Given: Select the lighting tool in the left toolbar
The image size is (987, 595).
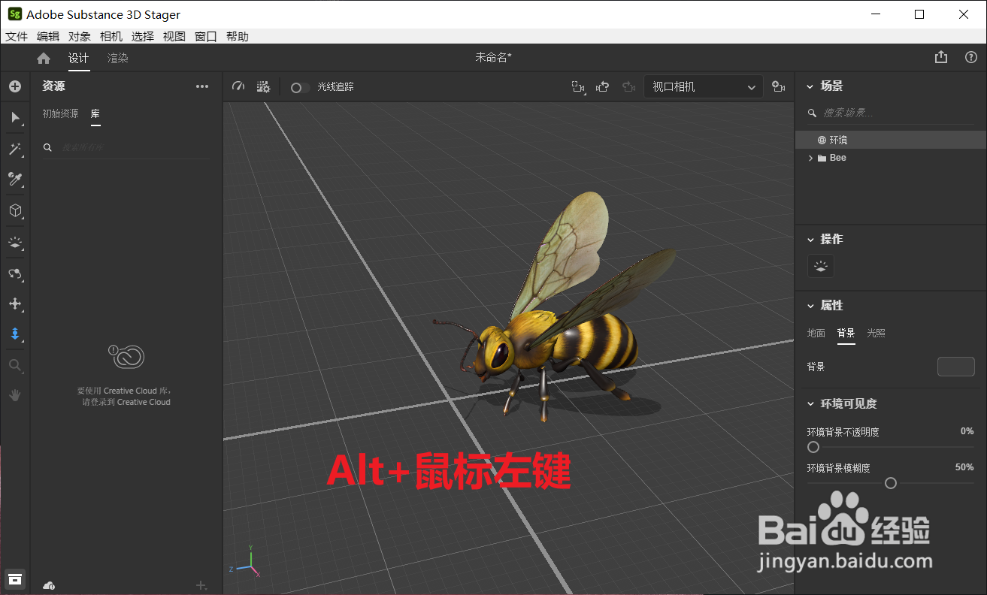Looking at the screenshot, I should tap(15, 242).
